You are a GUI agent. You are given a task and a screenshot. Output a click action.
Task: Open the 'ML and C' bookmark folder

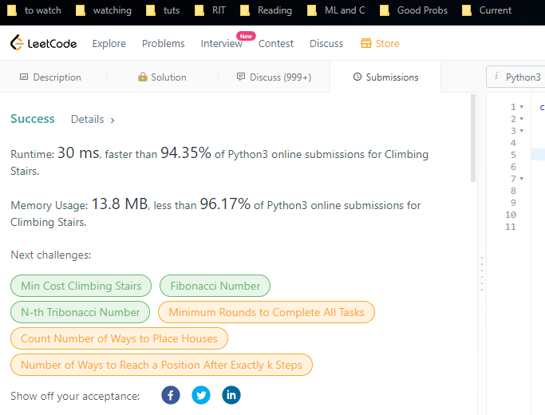[336, 10]
